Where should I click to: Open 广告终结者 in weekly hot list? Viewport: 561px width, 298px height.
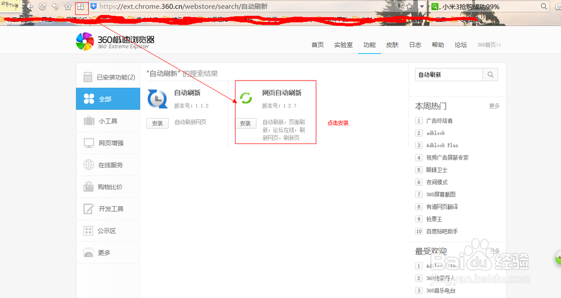click(x=439, y=121)
